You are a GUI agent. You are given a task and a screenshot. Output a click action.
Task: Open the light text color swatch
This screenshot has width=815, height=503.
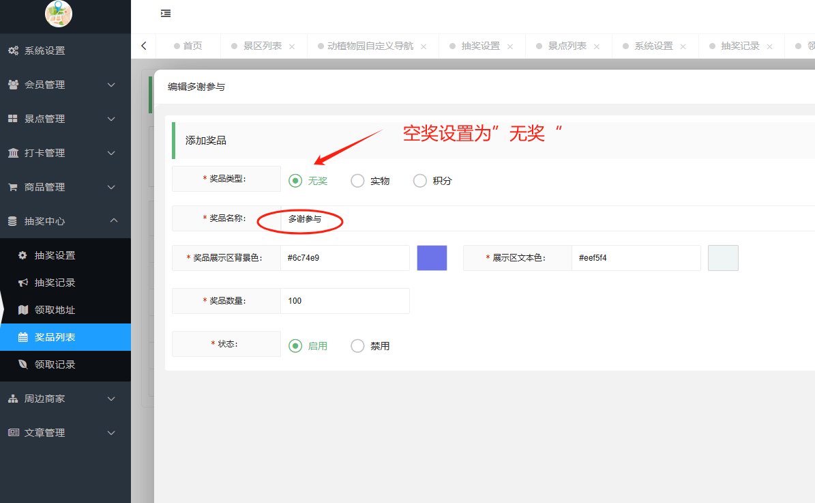(x=723, y=258)
